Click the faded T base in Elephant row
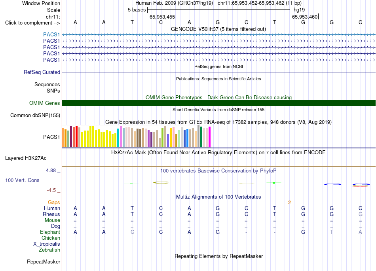The height and width of the screenshot is (271, 376). pos(332,232)
